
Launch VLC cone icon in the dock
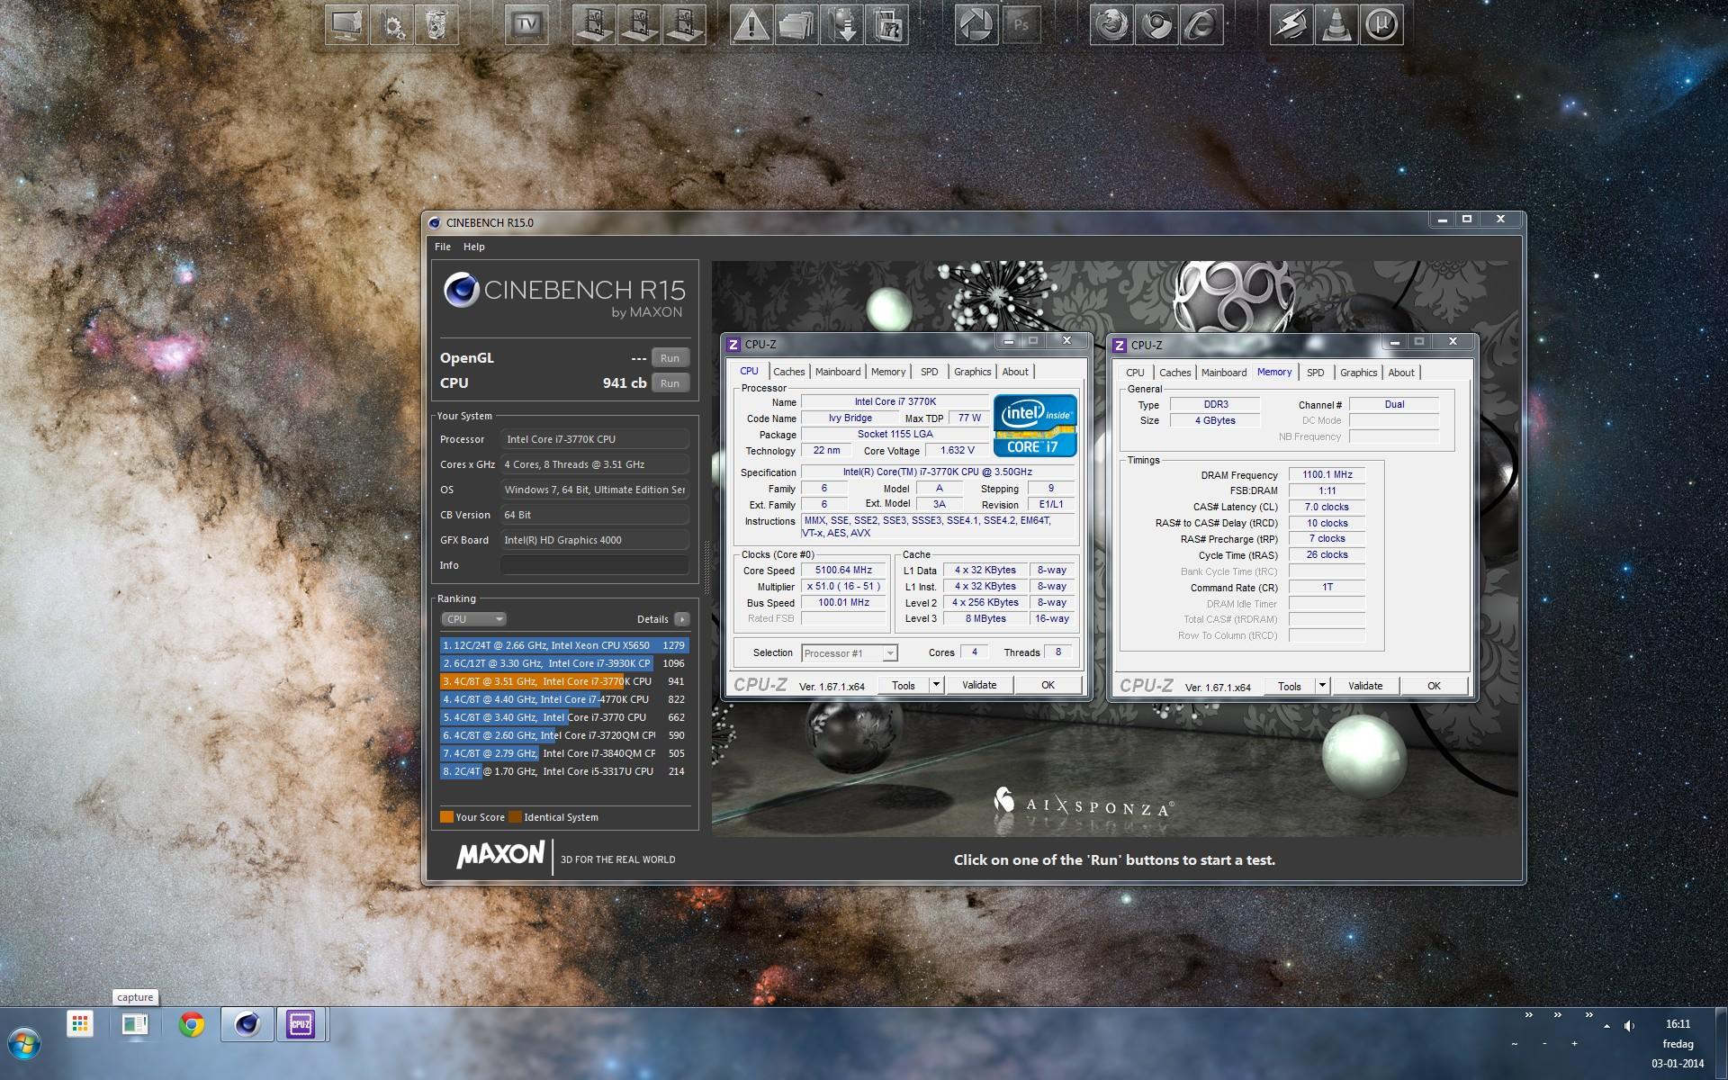click(x=1336, y=24)
